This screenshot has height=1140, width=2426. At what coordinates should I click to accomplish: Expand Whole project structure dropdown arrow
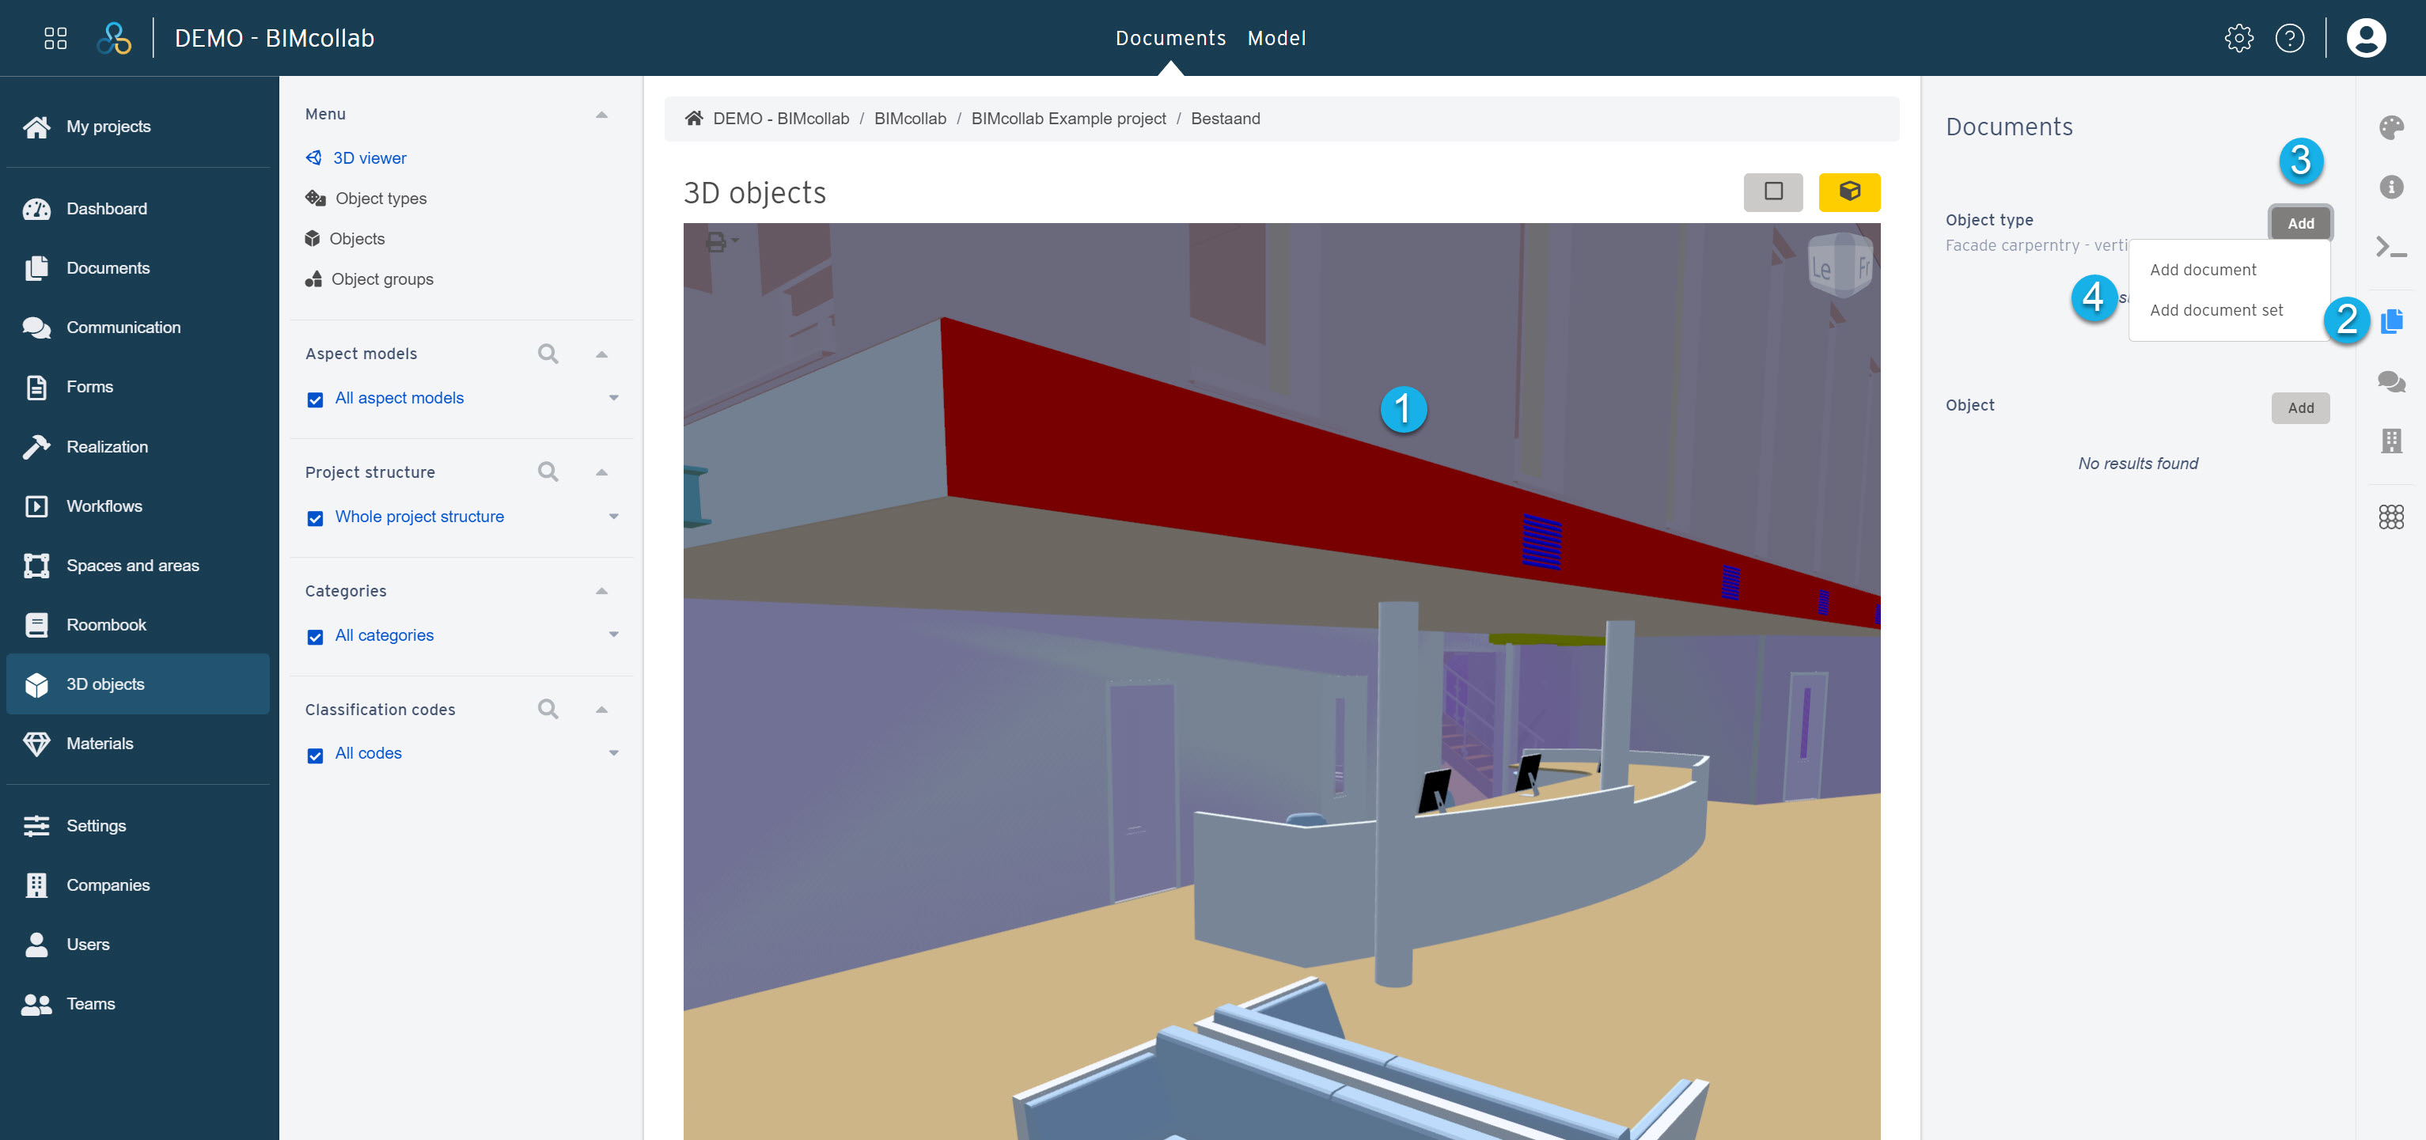[x=614, y=516]
